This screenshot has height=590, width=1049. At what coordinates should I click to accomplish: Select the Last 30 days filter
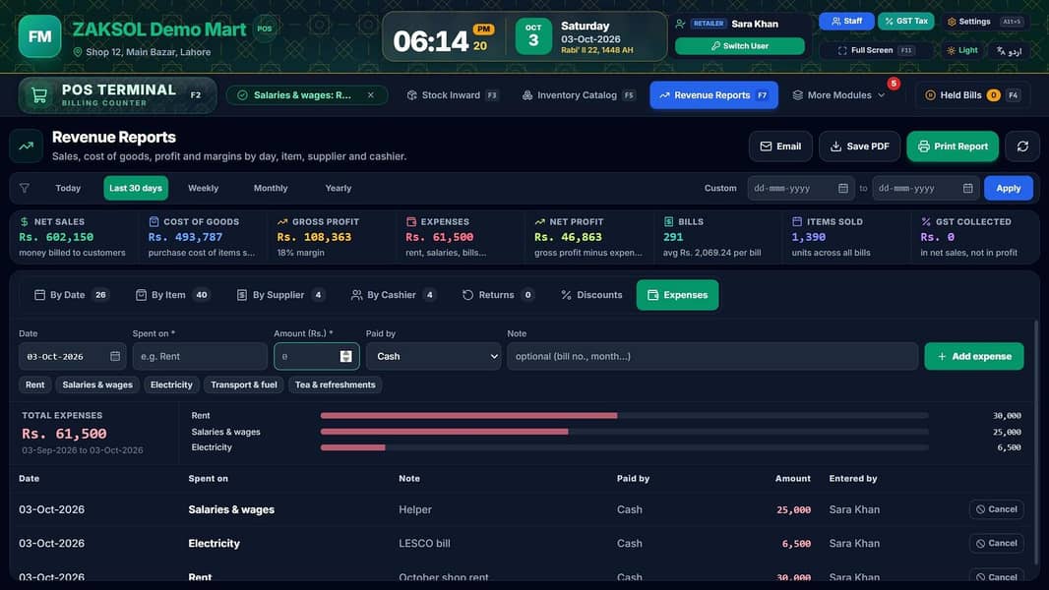(136, 189)
